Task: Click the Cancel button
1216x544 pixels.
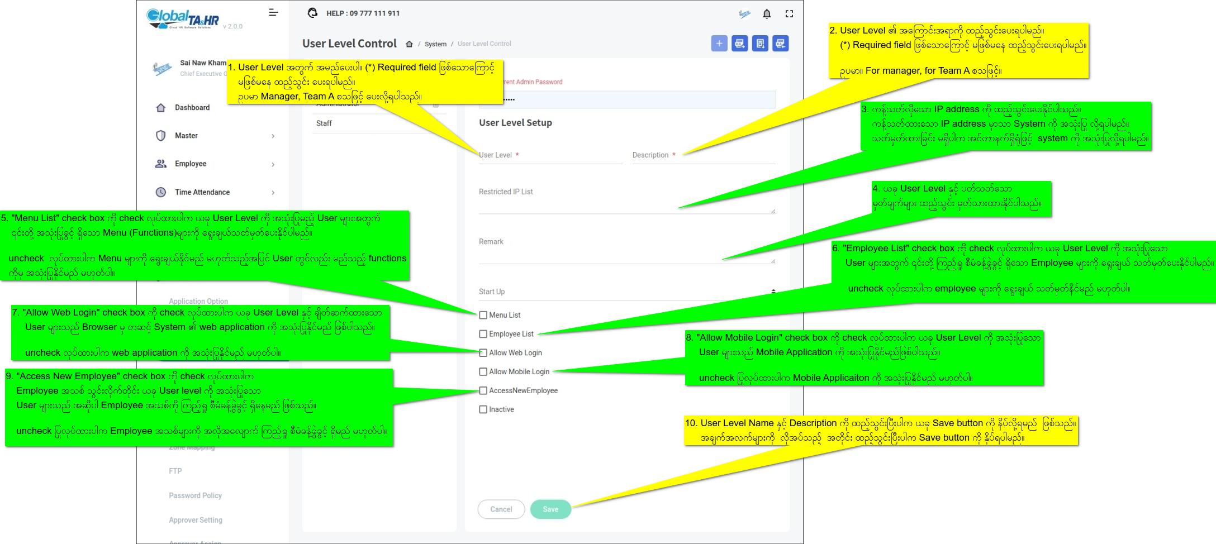Action: tap(501, 509)
